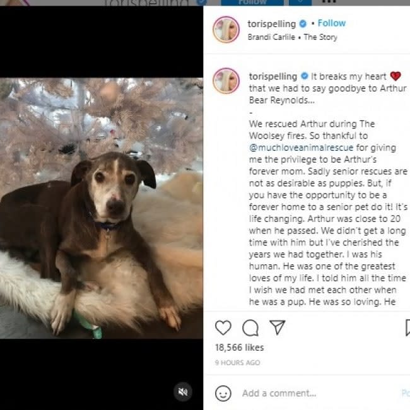Click the verified badge in the caption
This screenshot has height=410, width=410.
click(x=303, y=76)
